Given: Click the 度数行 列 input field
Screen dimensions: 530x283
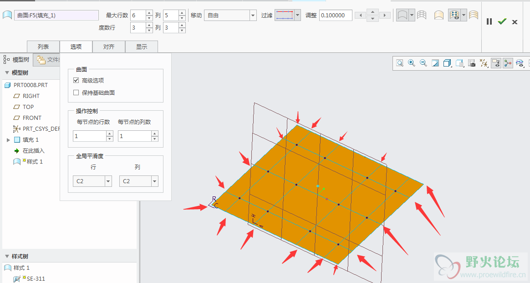Looking at the screenshot, I should click(171, 28).
